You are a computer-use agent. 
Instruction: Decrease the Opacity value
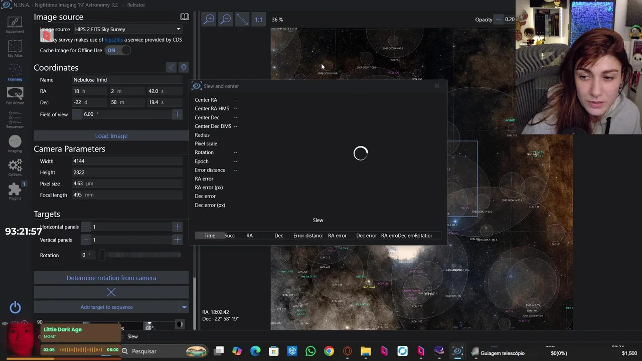click(x=498, y=20)
